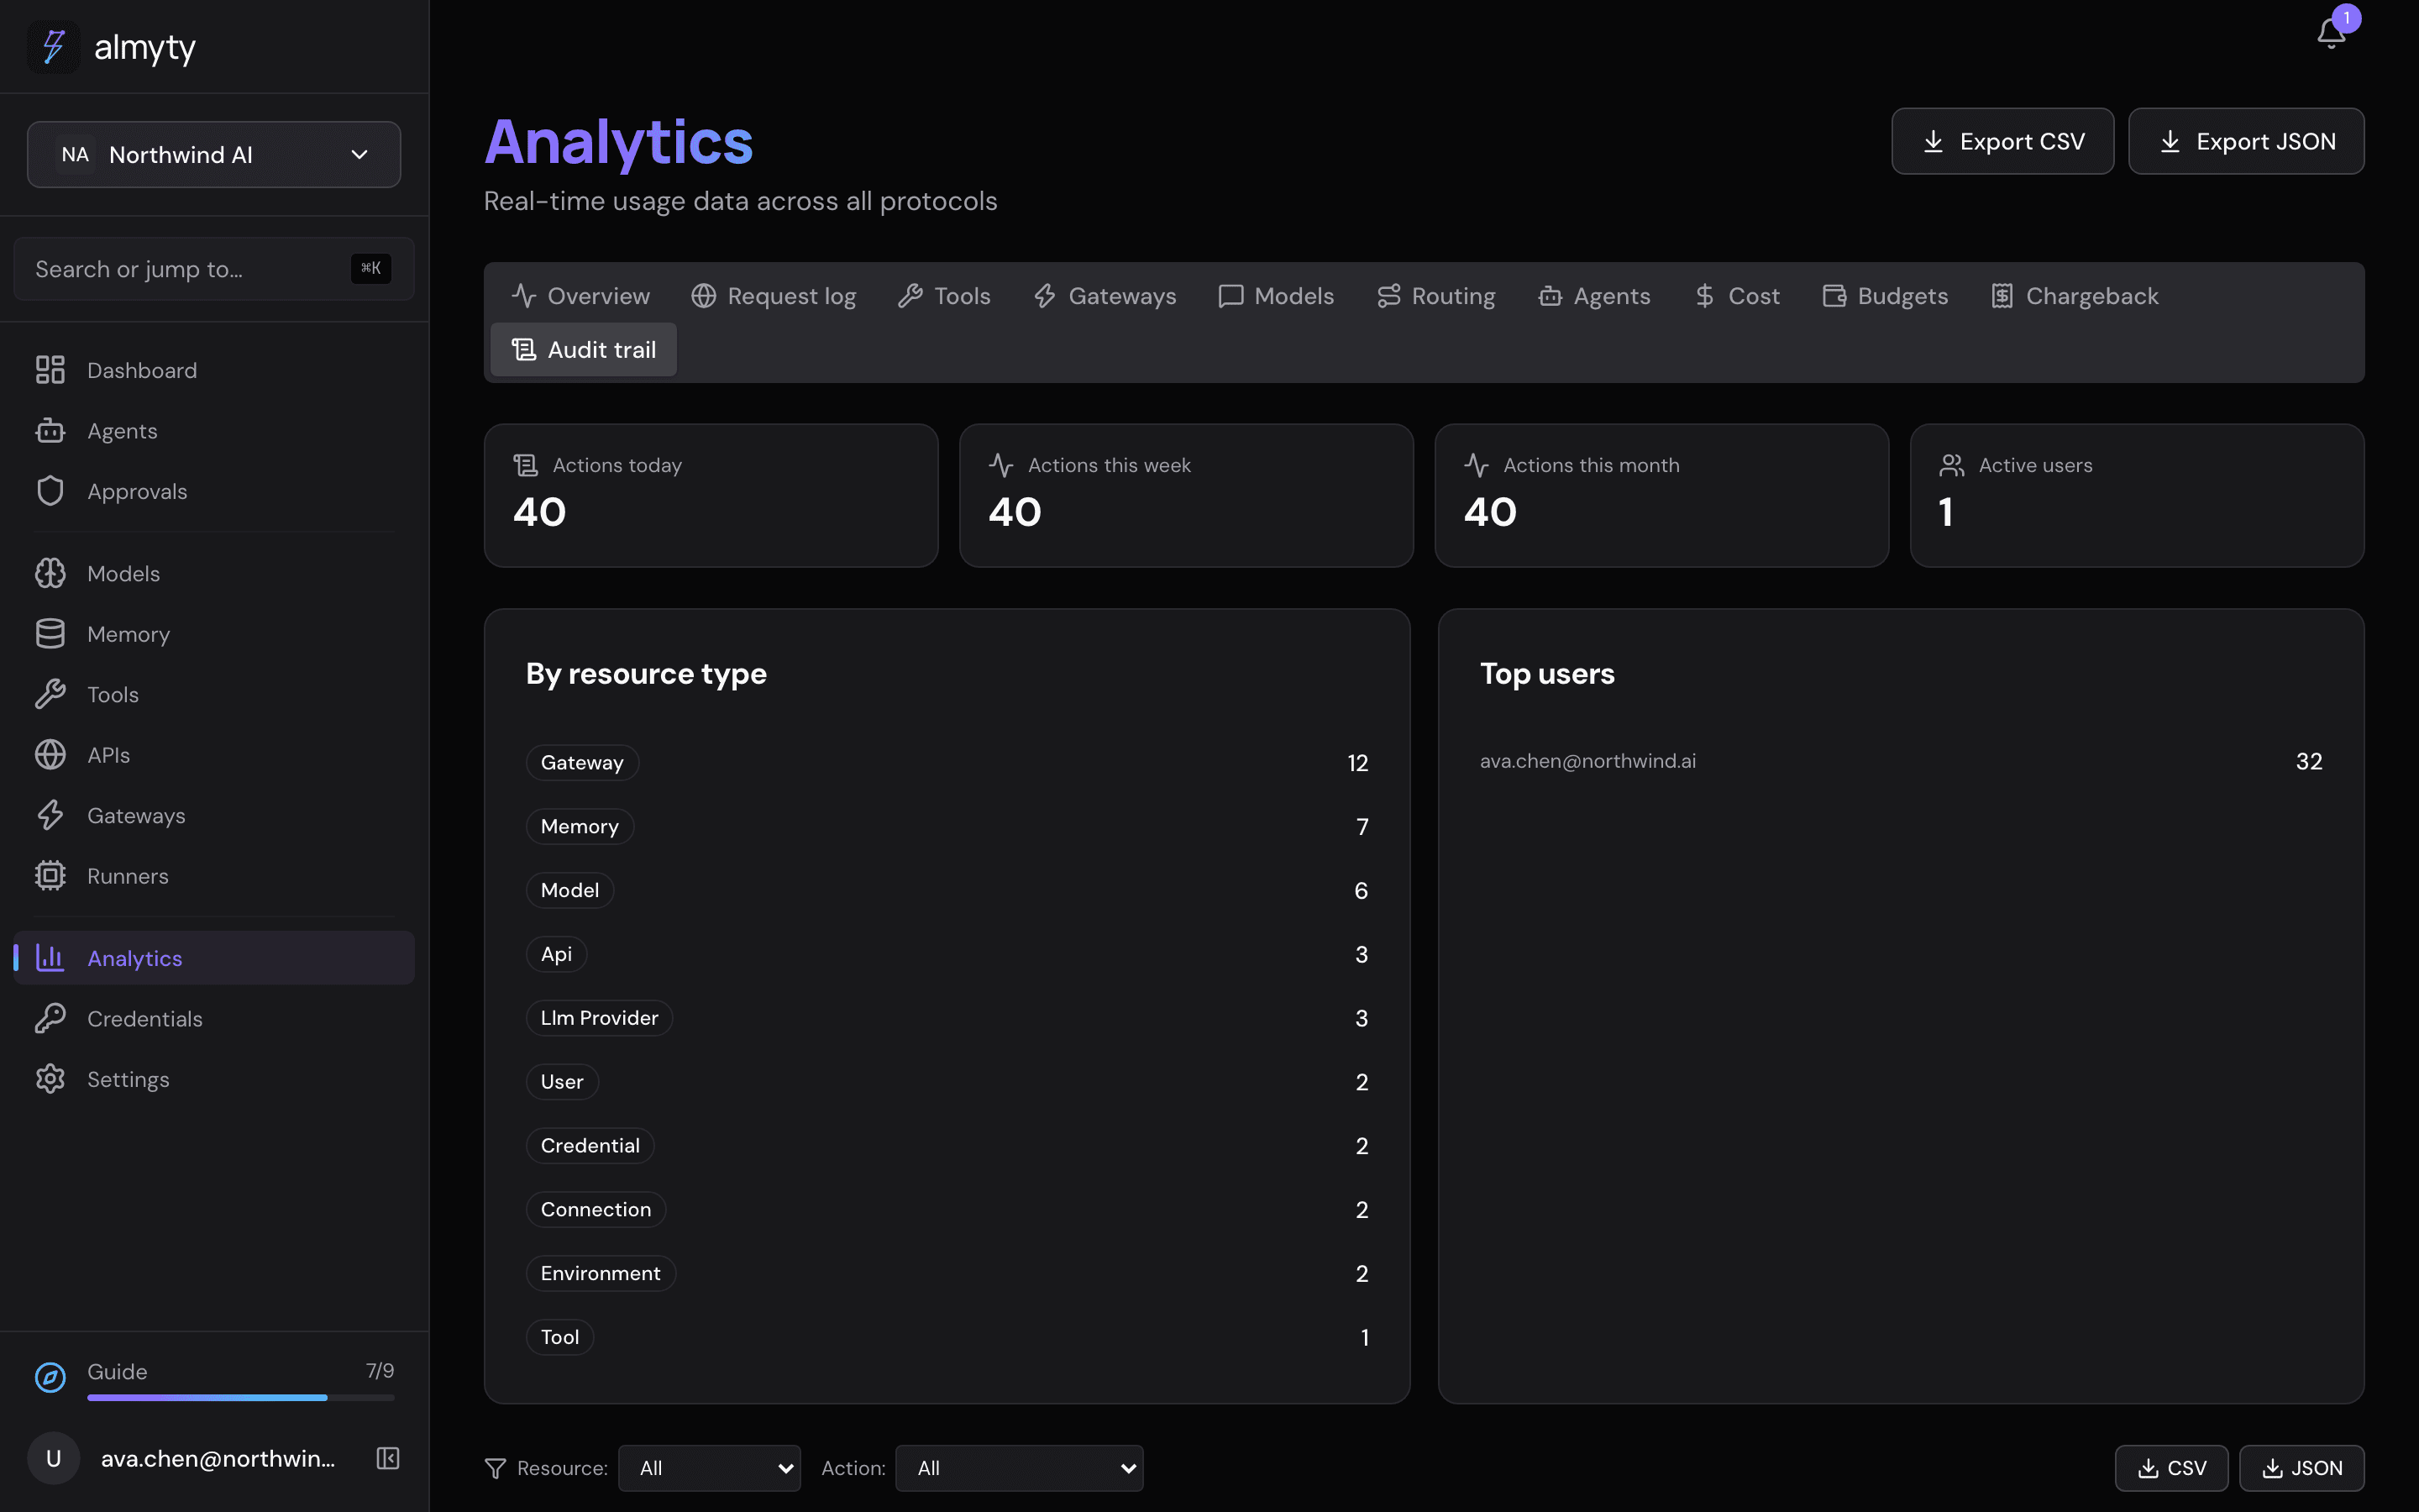This screenshot has width=2419, height=1512.
Task: Switch to the Request log tab
Action: coord(774,296)
